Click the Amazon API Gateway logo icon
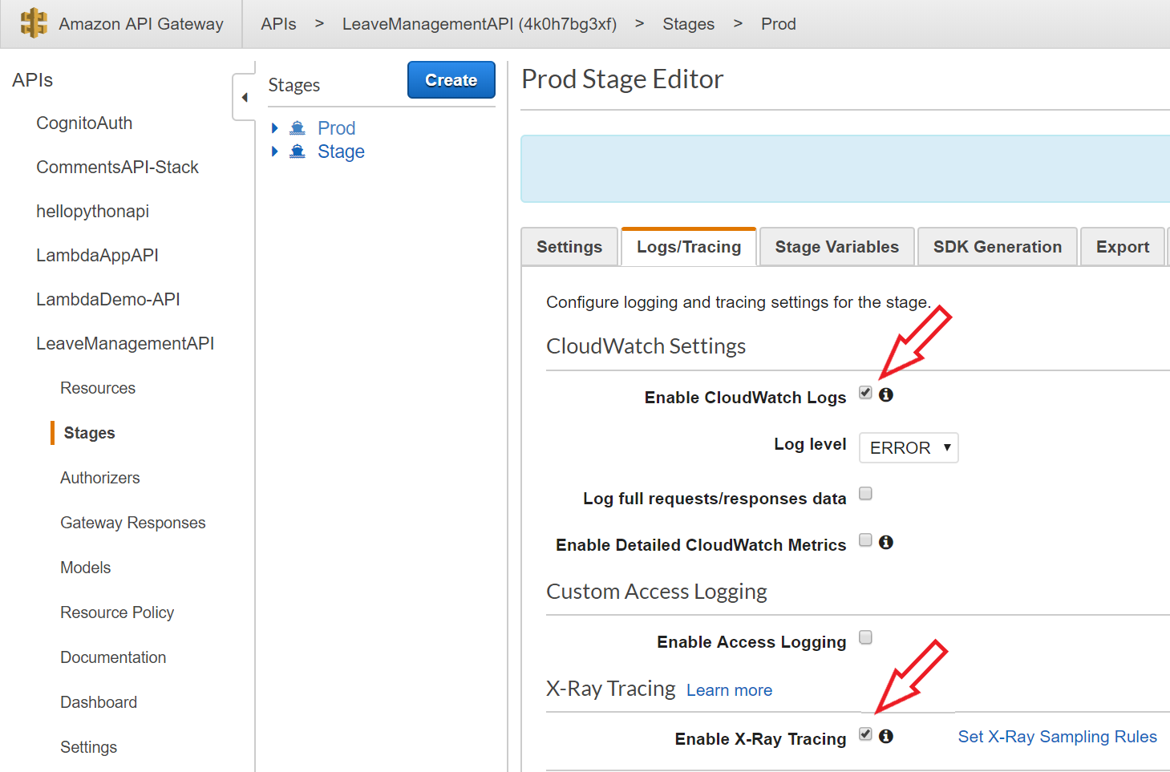Screen dimensions: 1170x772 (34, 22)
